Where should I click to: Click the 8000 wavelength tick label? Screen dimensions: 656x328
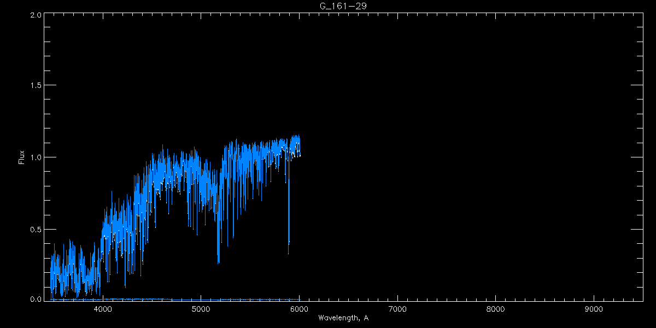click(x=495, y=309)
